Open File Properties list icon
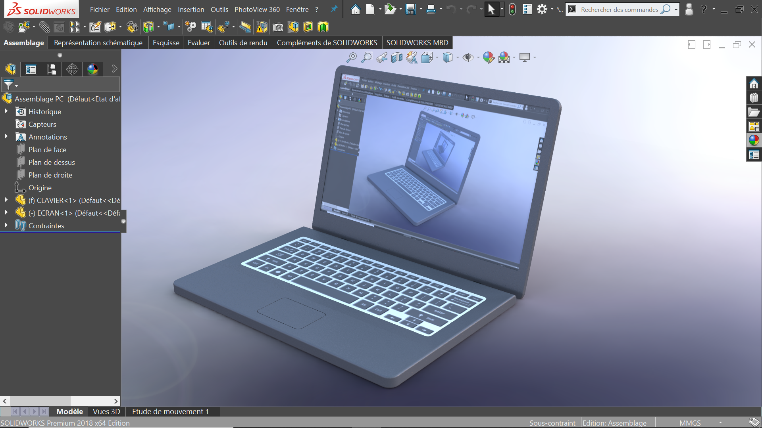 point(527,9)
